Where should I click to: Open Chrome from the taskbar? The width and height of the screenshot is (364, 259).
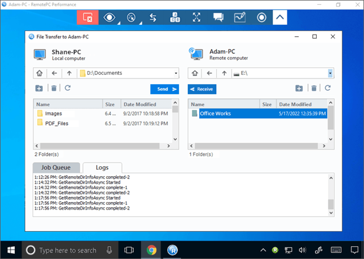(x=151, y=250)
